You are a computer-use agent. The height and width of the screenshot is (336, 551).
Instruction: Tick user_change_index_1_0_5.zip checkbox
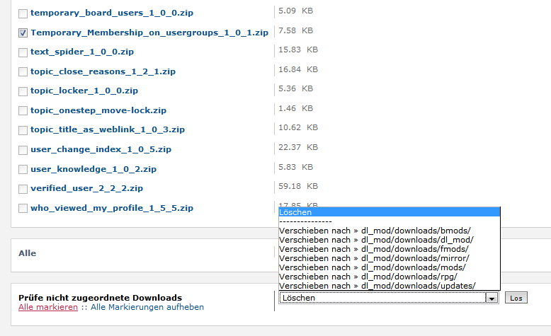tap(23, 150)
